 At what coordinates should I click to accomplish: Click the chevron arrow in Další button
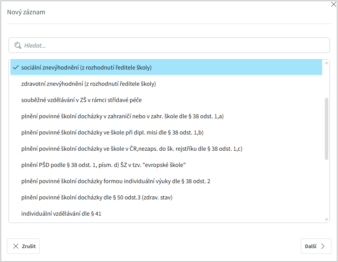(x=323, y=246)
